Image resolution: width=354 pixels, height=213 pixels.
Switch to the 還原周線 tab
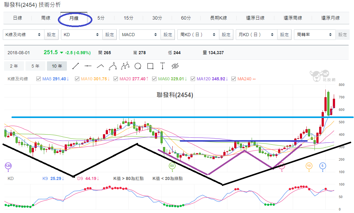(293, 18)
